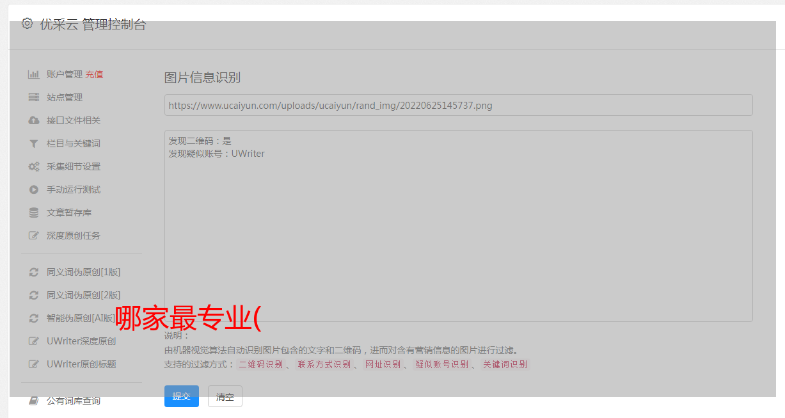The width and height of the screenshot is (785, 418).
Task: Click the recognition result text area
Action: [x=458, y=226]
